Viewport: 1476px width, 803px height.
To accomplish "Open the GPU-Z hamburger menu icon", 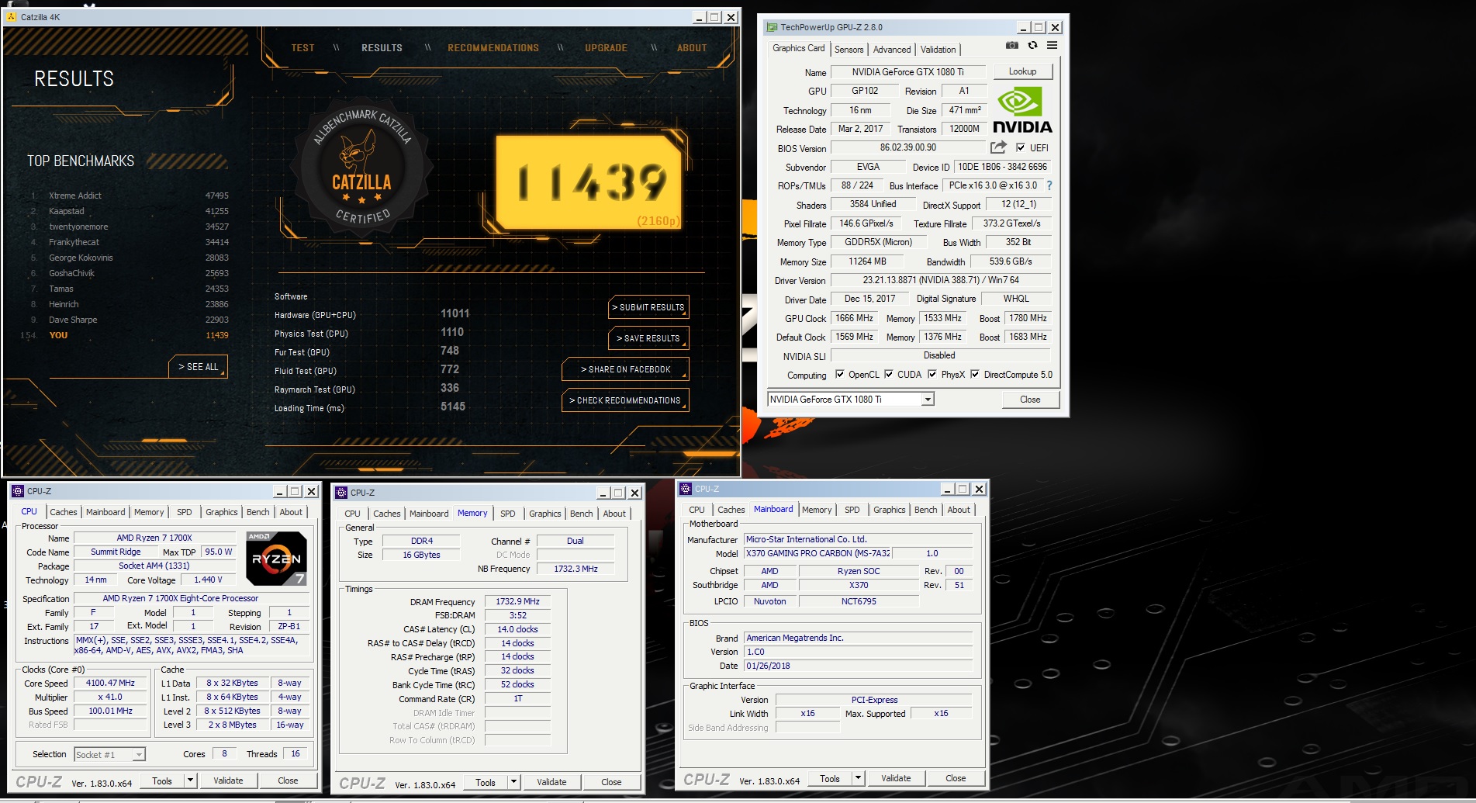I will (x=1052, y=46).
